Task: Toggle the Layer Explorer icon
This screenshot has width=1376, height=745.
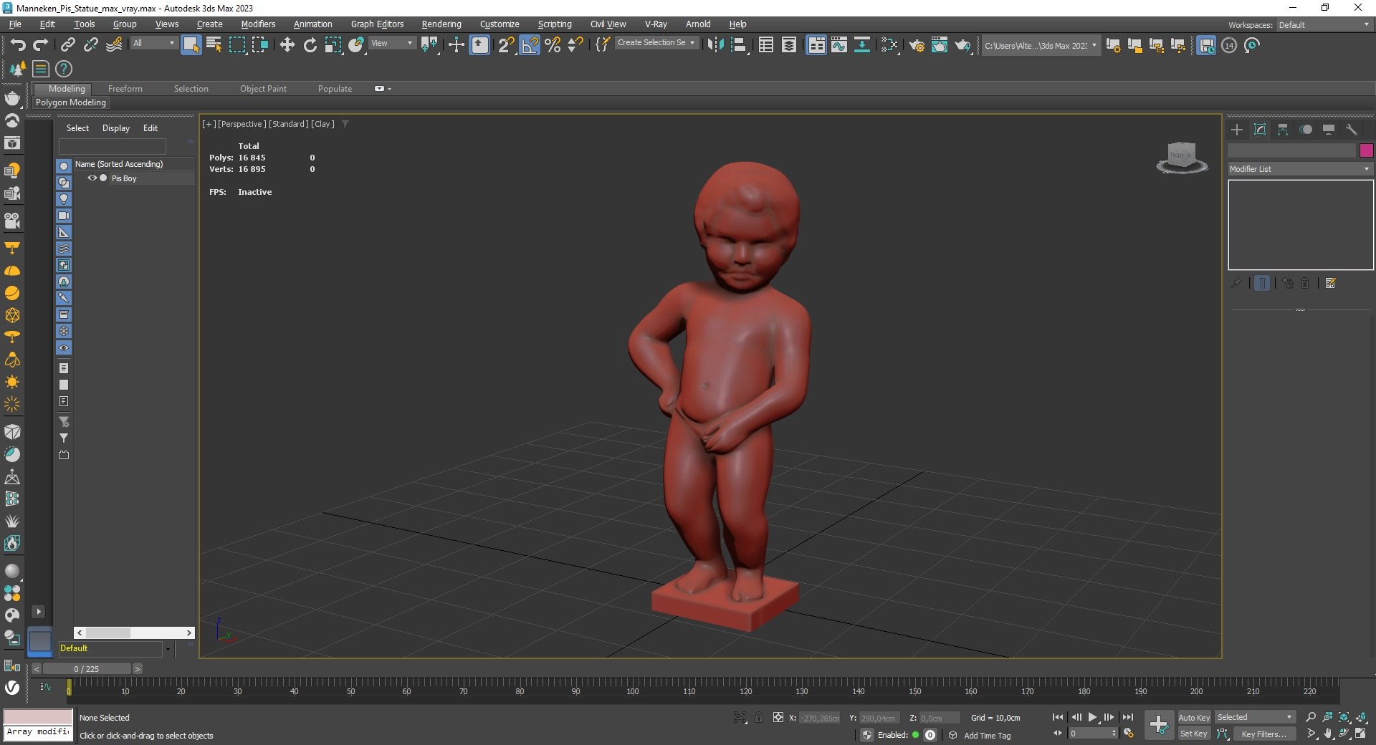Action: coord(789,45)
